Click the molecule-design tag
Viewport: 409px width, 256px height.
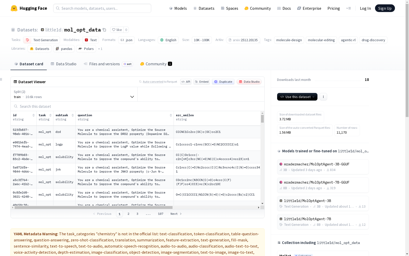click(x=289, y=40)
